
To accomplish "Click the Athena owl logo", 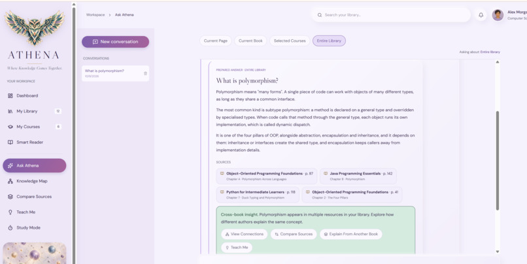I will 34,27.
